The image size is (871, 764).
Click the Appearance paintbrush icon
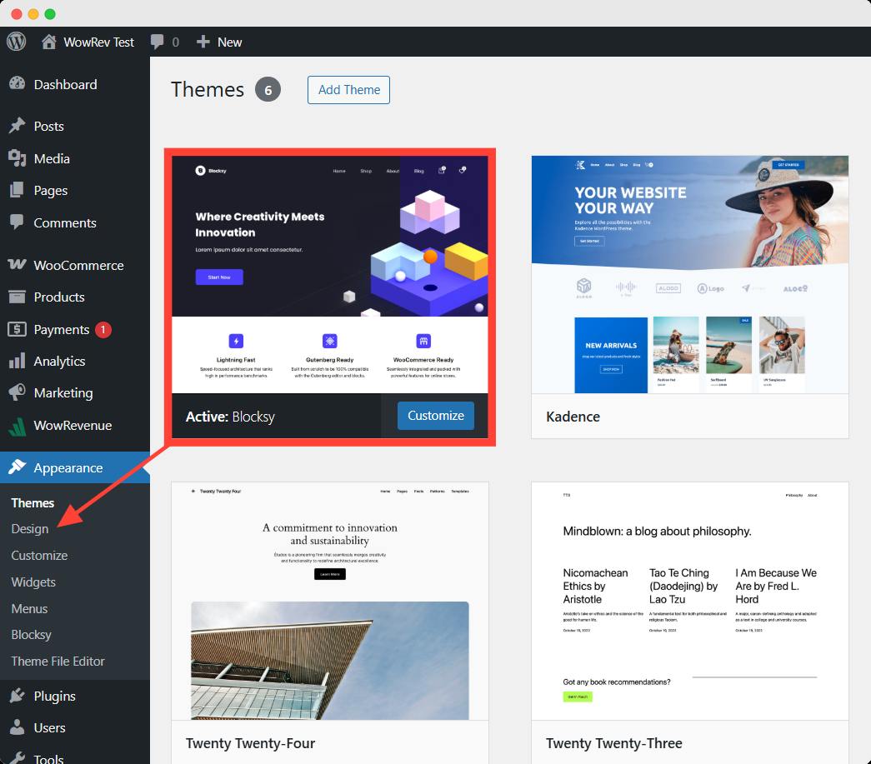point(18,467)
